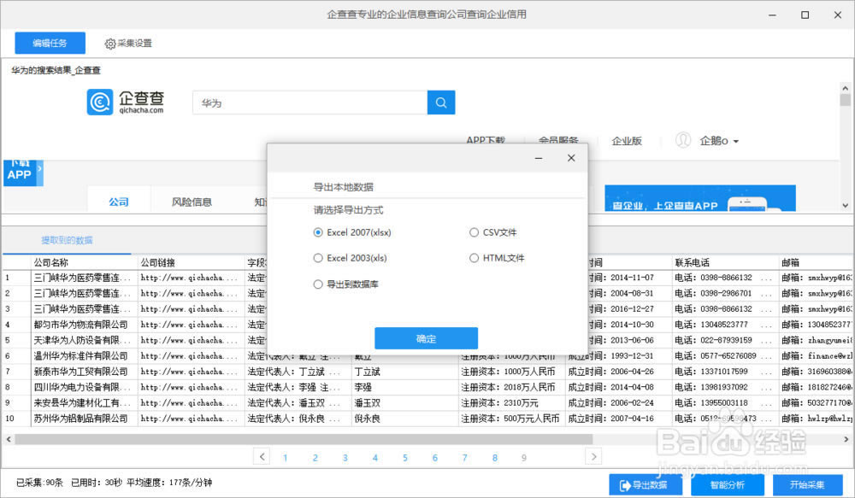Click the search field containing 华为

tap(310, 103)
